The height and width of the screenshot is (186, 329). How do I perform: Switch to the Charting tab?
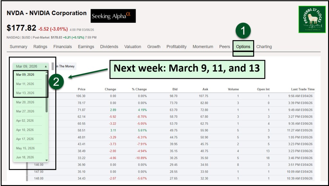tap(264, 47)
